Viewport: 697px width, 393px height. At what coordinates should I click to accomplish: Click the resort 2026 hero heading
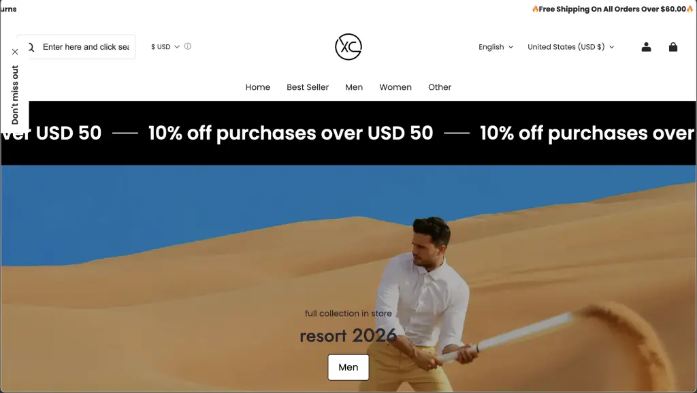click(348, 336)
